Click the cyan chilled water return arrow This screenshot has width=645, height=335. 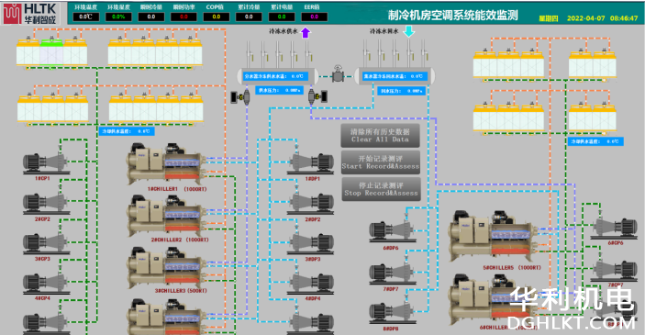tap(409, 32)
